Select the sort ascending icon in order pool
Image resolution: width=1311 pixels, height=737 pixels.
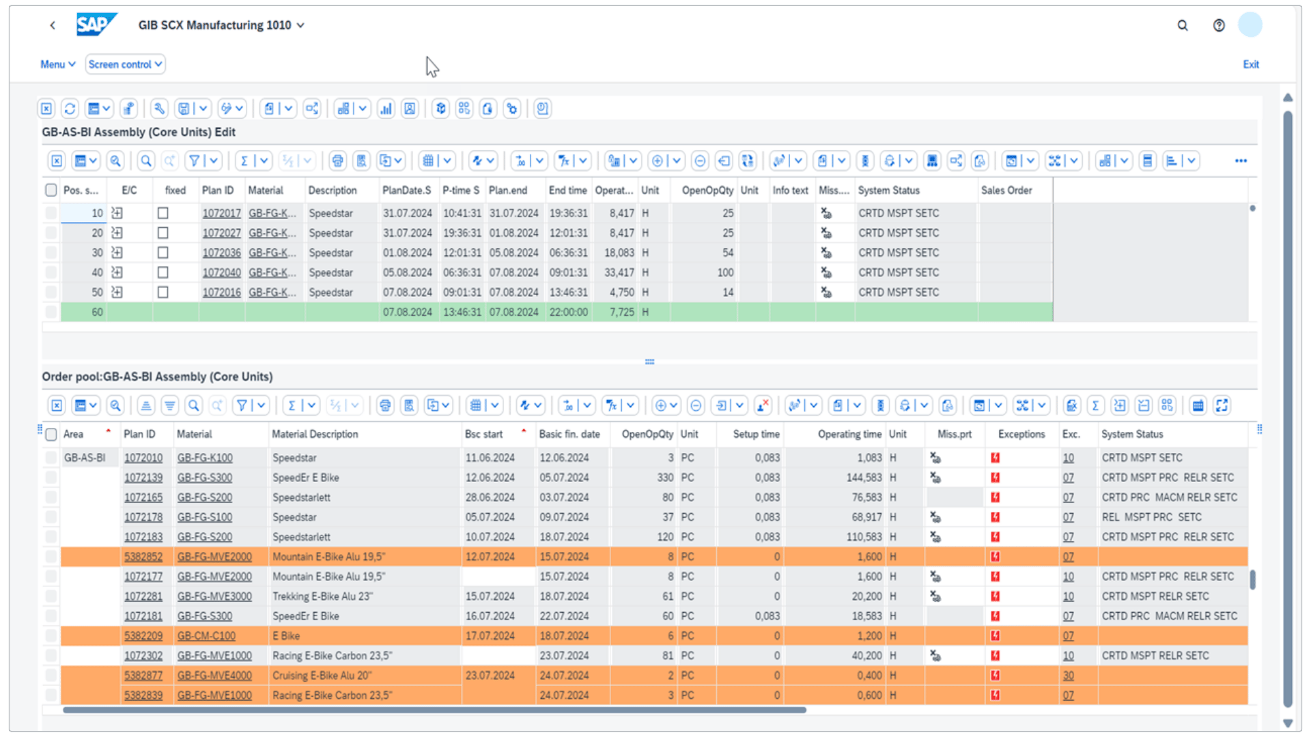click(145, 405)
